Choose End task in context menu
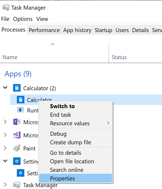162x189 pixels. coord(76,115)
